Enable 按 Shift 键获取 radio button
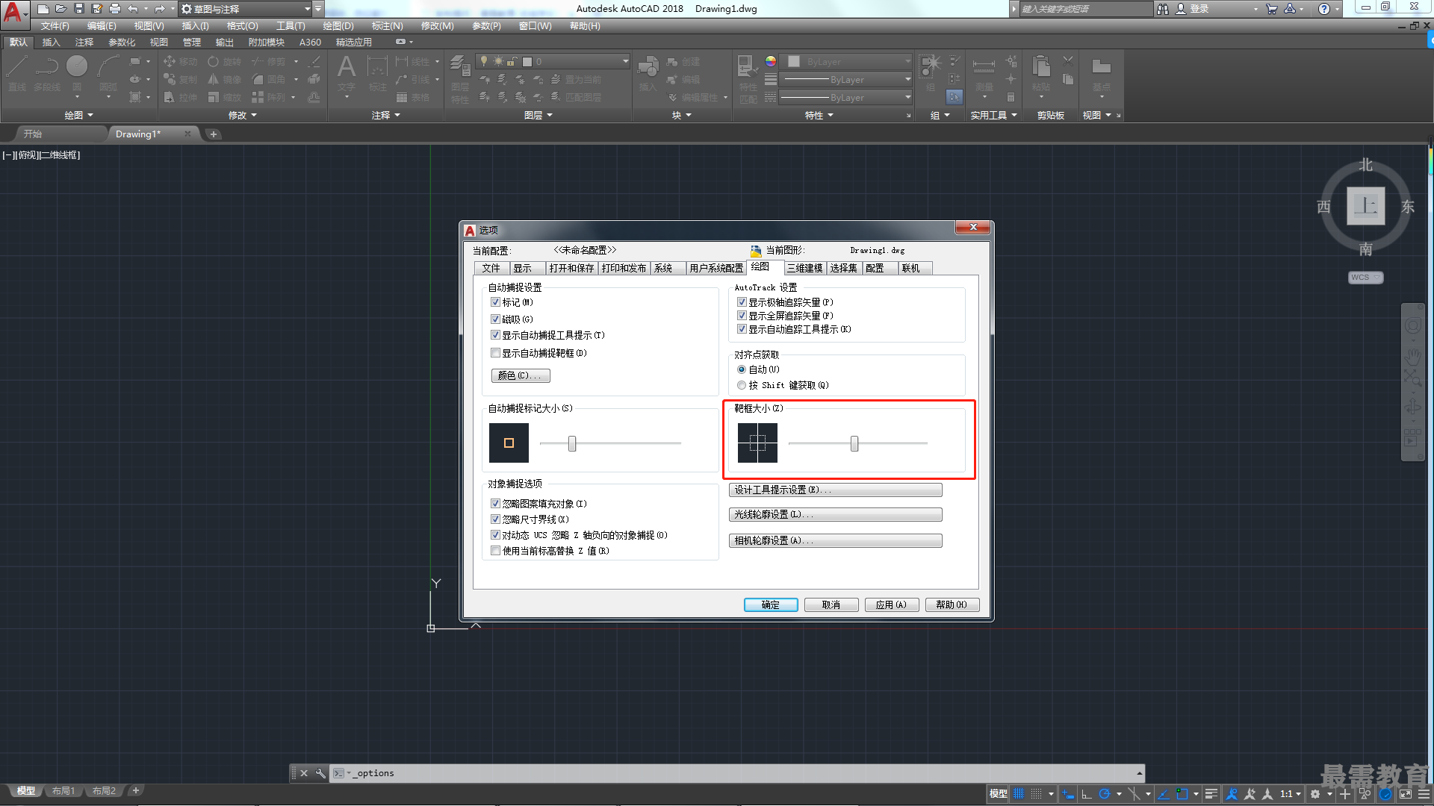1434x806 pixels. (742, 385)
